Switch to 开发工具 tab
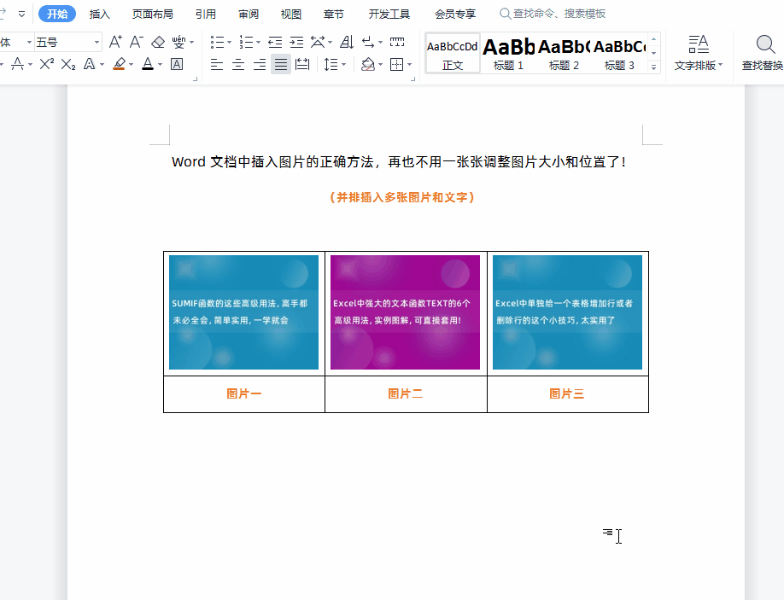The image size is (784, 600). [x=389, y=14]
